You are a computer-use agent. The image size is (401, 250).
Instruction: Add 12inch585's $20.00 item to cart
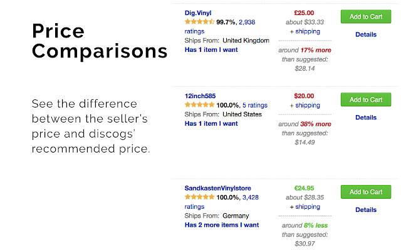click(366, 99)
